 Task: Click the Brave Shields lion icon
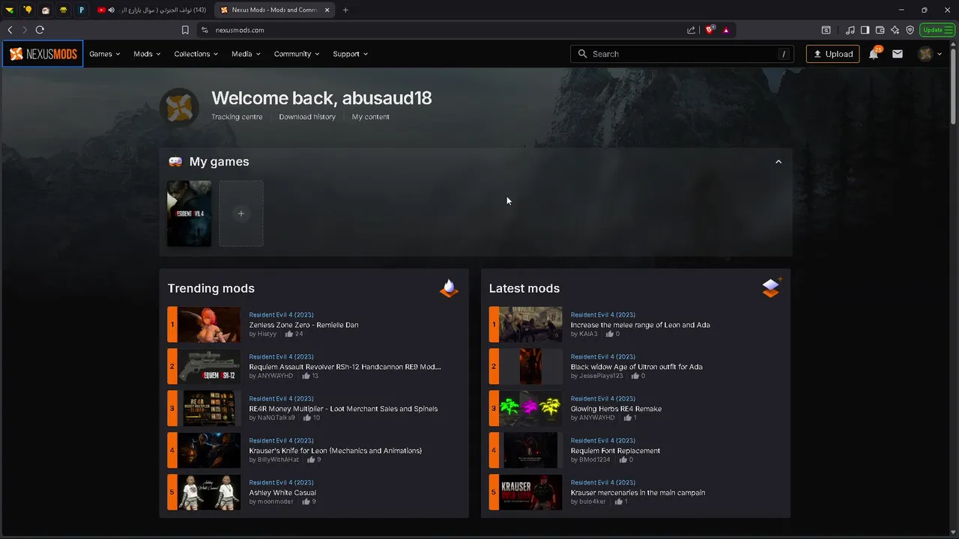(x=710, y=30)
